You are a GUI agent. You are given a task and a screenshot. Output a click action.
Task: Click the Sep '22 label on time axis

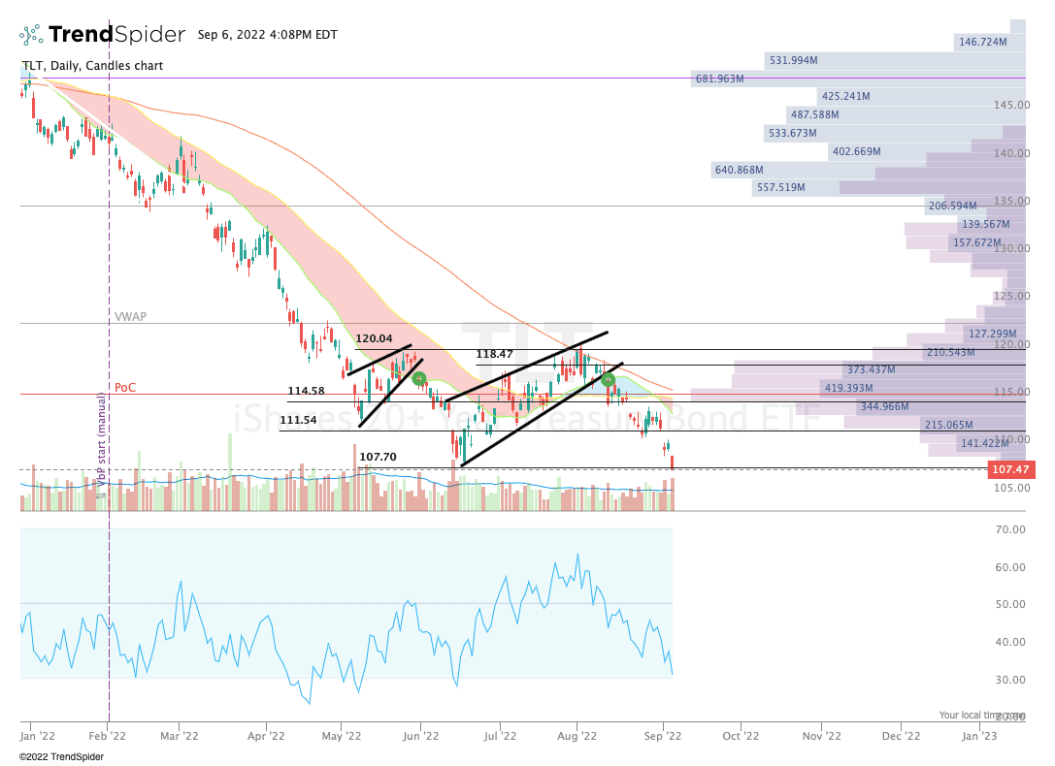point(664,736)
